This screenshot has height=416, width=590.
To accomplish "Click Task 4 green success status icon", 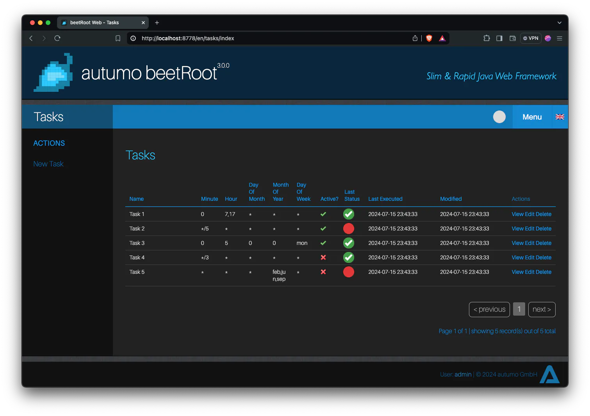I will (x=349, y=257).
